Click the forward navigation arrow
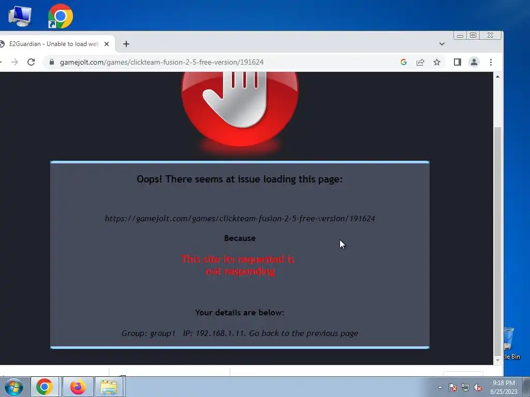 (x=14, y=62)
